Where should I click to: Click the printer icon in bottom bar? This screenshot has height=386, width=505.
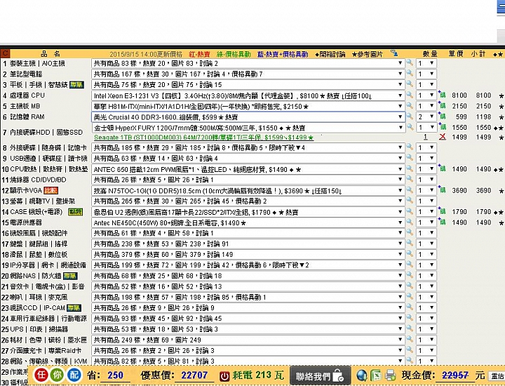pos(391,375)
